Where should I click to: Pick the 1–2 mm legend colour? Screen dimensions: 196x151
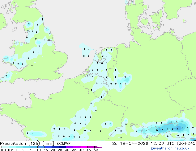(x=19, y=147)
